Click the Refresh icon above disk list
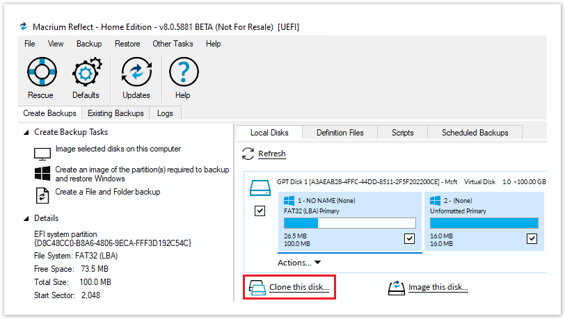This screenshot has width=565, height=319. point(248,154)
